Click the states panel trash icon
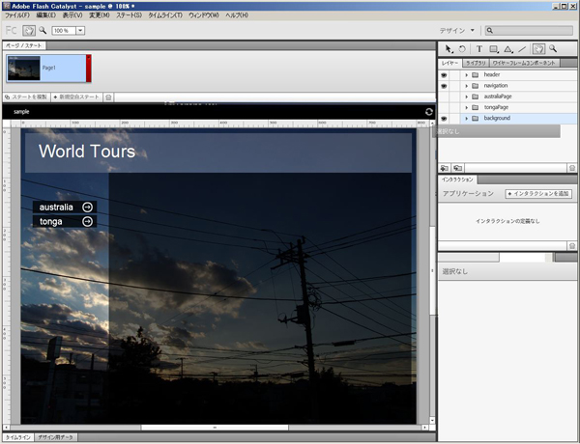Screen dimensions: 580x444 (x=108, y=97)
